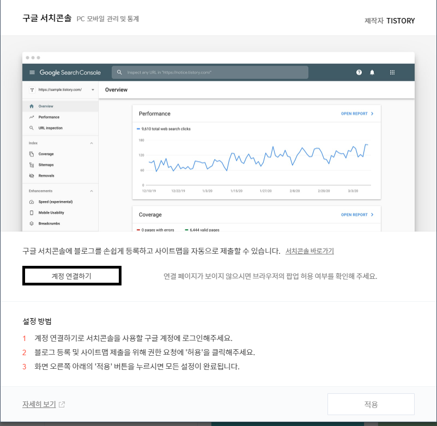Click the home icon next to Overview
The image size is (437, 426).
pyautogui.click(x=32, y=106)
